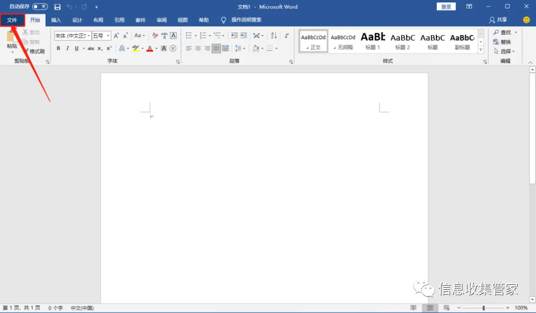536x313 pixels.
Task: Open the font color dropdown arrow
Action: click(x=156, y=49)
